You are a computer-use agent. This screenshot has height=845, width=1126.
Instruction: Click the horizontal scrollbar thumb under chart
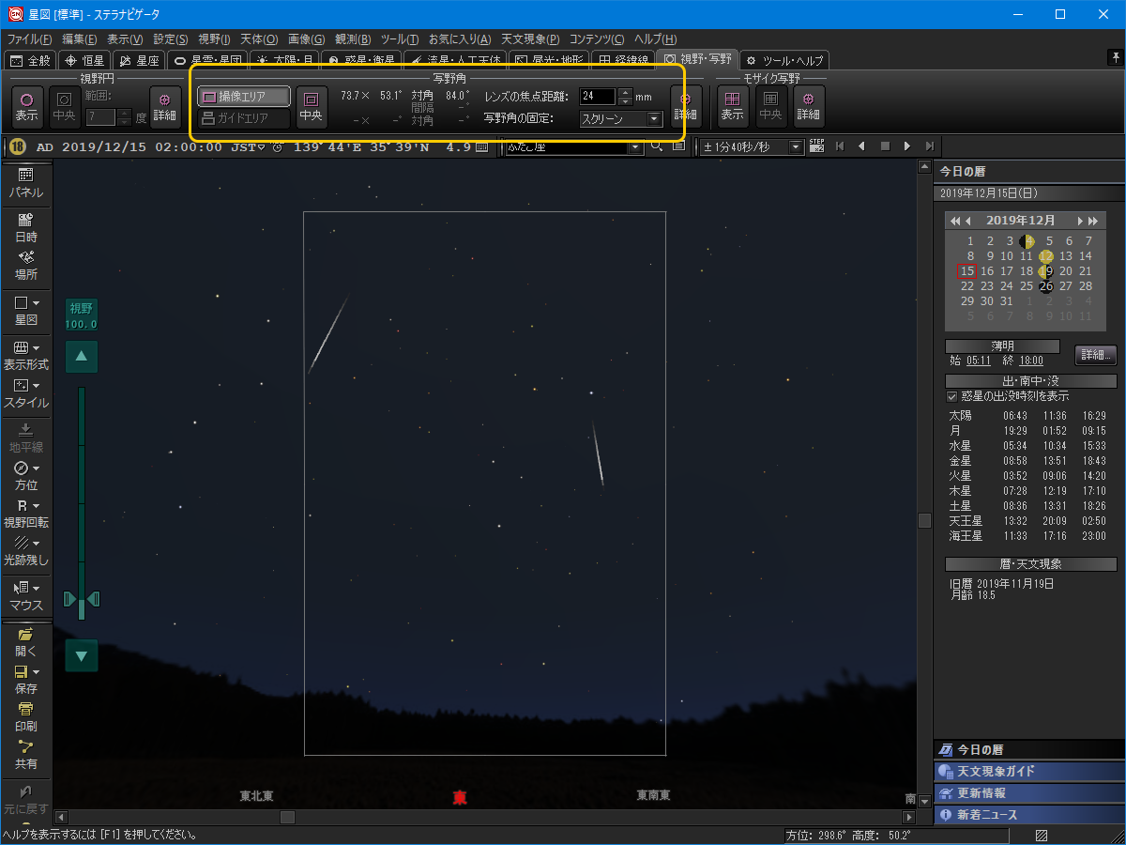pyautogui.click(x=288, y=817)
